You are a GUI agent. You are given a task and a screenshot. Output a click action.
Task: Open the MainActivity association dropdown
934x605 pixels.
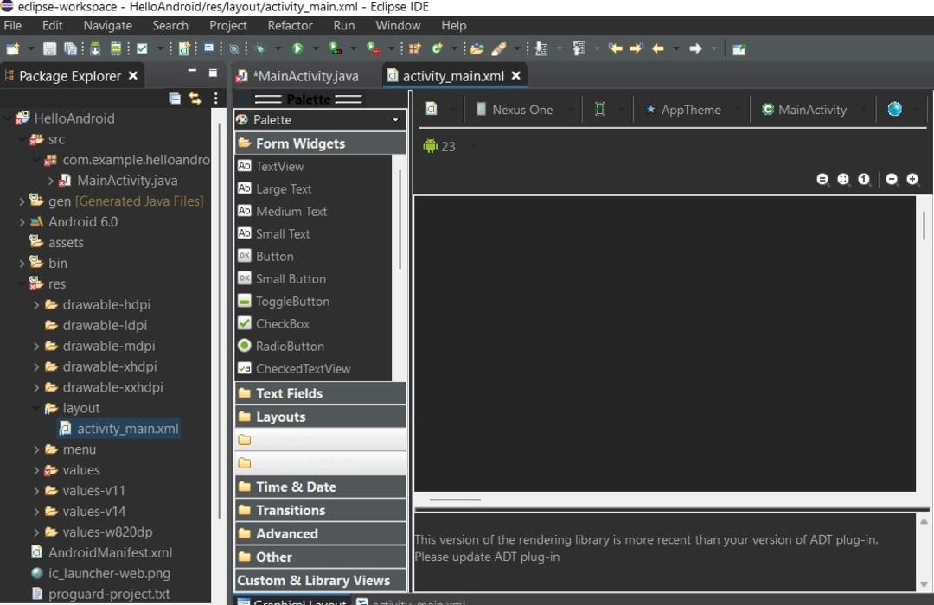tap(812, 110)
